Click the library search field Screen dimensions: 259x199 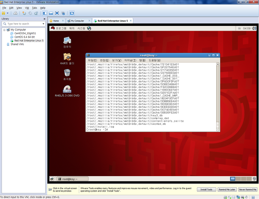[x=22, y=24]
